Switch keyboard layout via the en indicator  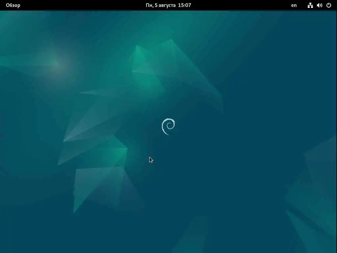294,5
